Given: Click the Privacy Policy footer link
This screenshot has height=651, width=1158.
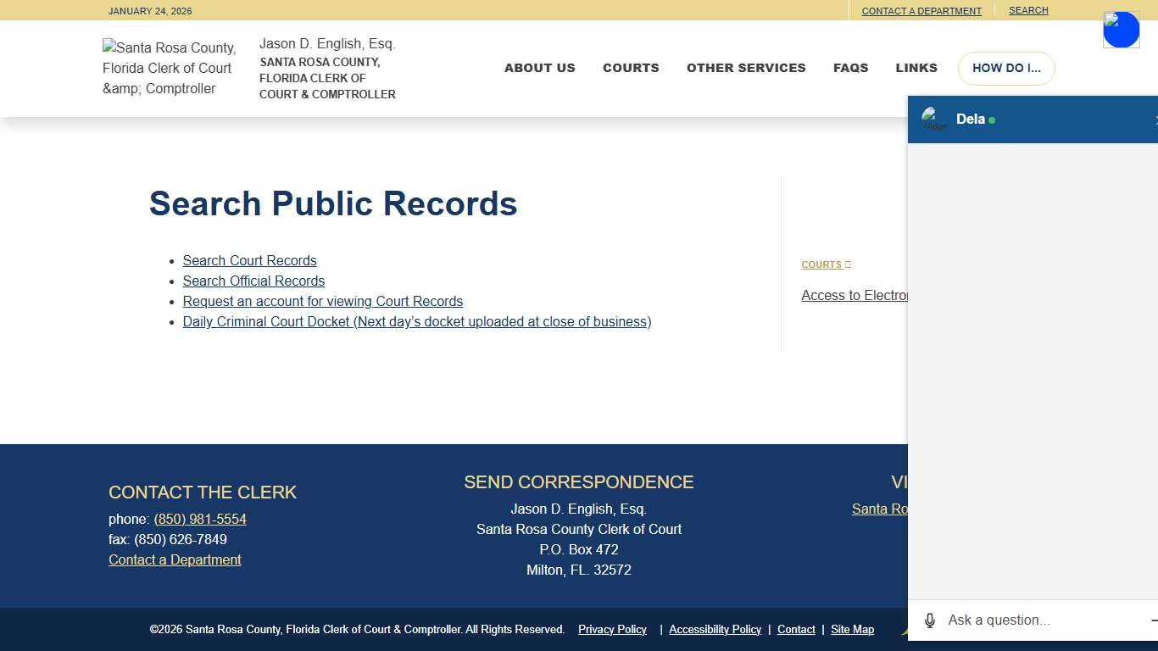Looking at the screenshot, I should coord(612,629).
